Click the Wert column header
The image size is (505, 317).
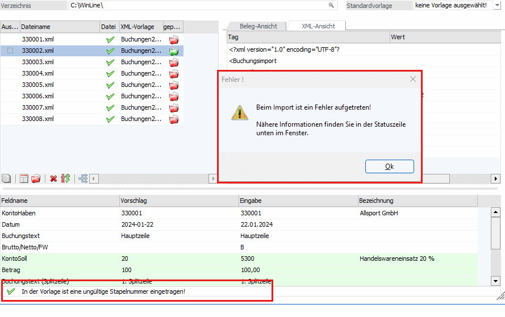tap(446, 37)
